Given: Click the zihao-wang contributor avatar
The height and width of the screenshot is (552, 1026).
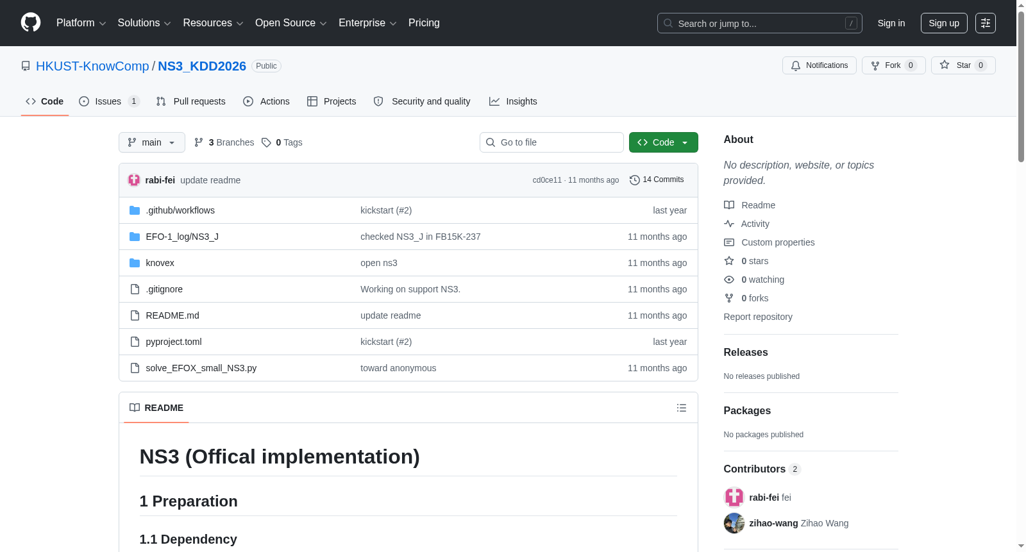Looking at the screenshot, I should click(x=734, y=523).
